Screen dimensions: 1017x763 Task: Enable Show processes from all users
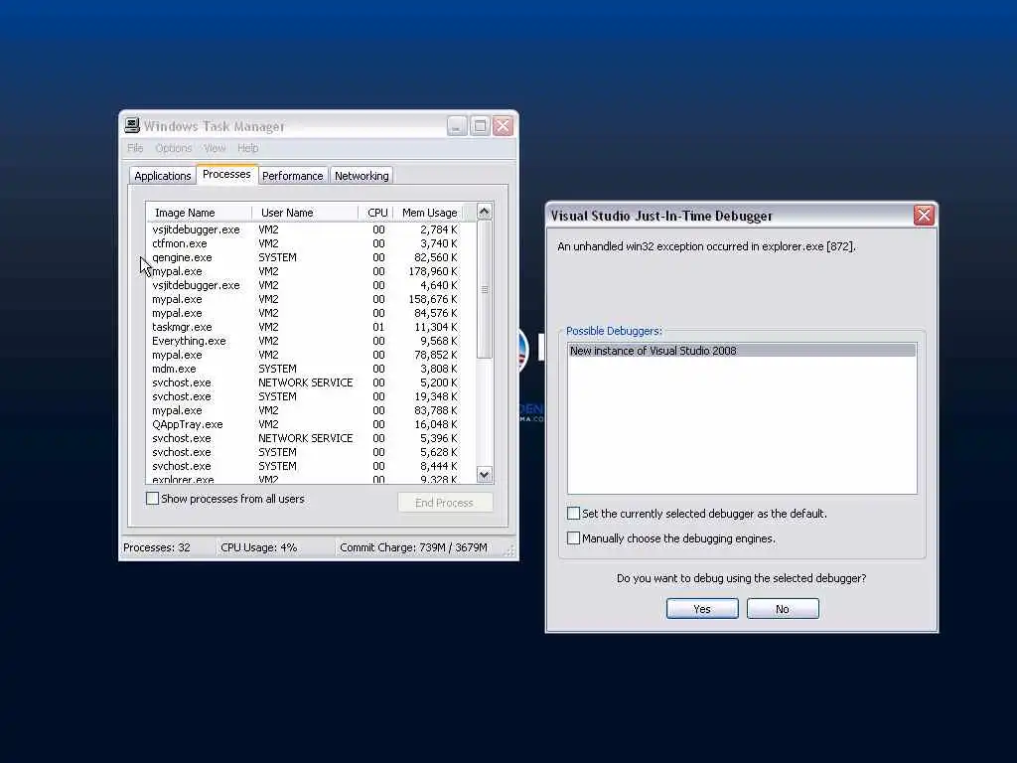[x=152, y=499]
